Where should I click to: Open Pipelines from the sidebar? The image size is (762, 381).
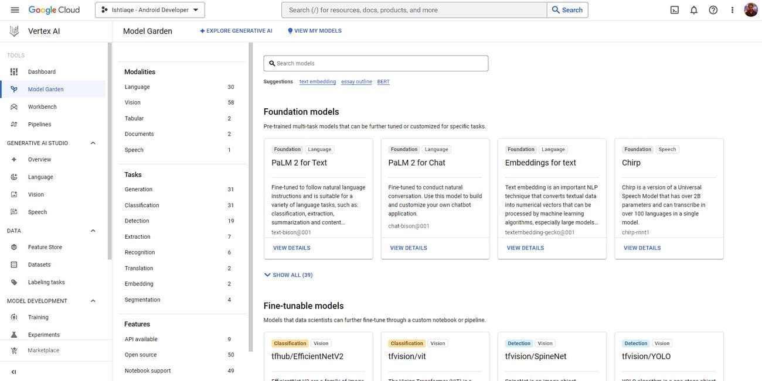pos(40,123)
